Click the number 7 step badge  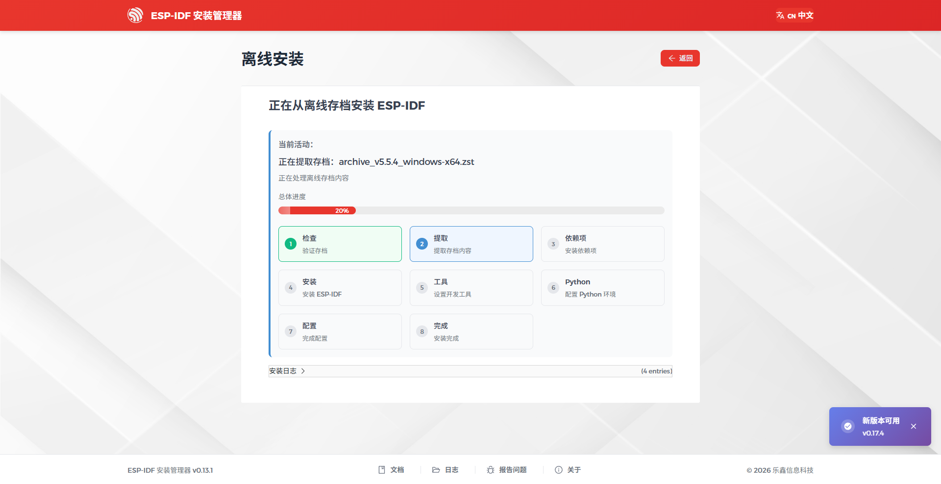click(291, 331)
